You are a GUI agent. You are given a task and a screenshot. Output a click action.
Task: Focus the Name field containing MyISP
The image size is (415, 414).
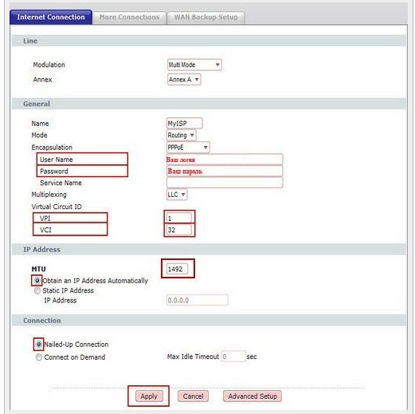185,124
